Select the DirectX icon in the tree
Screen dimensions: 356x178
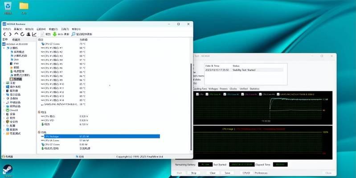[8, 110]
